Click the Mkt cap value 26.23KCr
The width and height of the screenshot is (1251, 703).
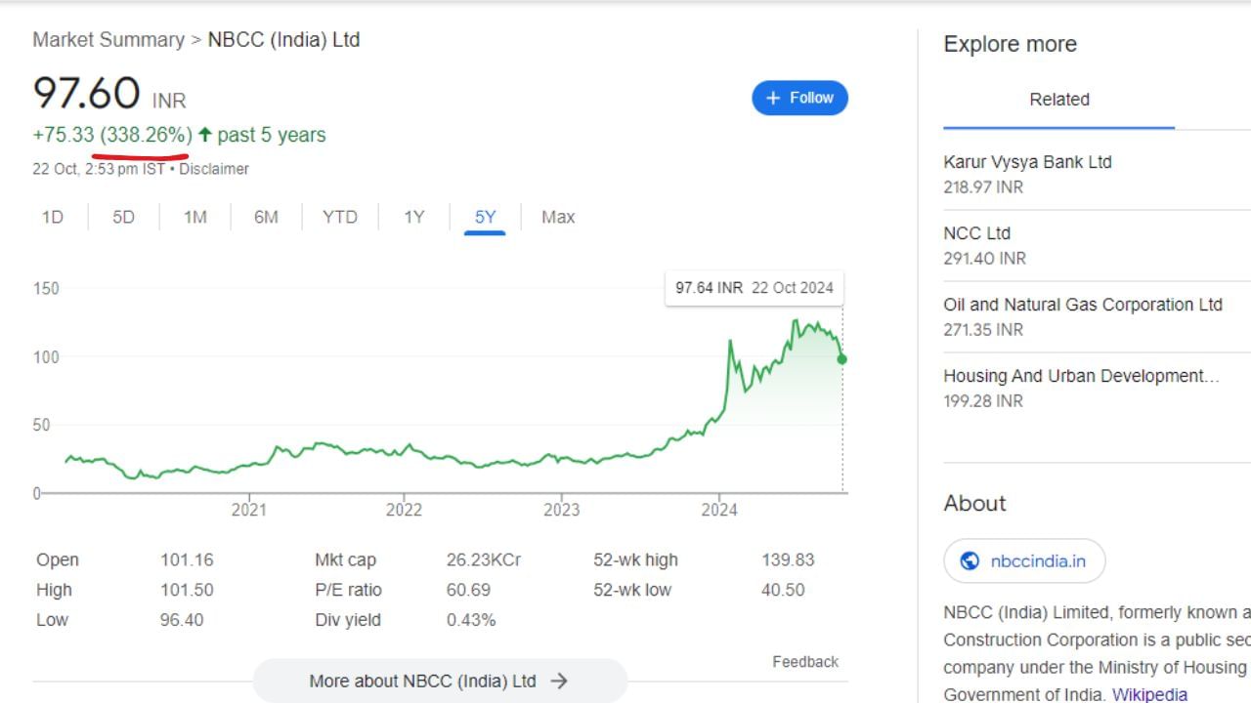484,560
